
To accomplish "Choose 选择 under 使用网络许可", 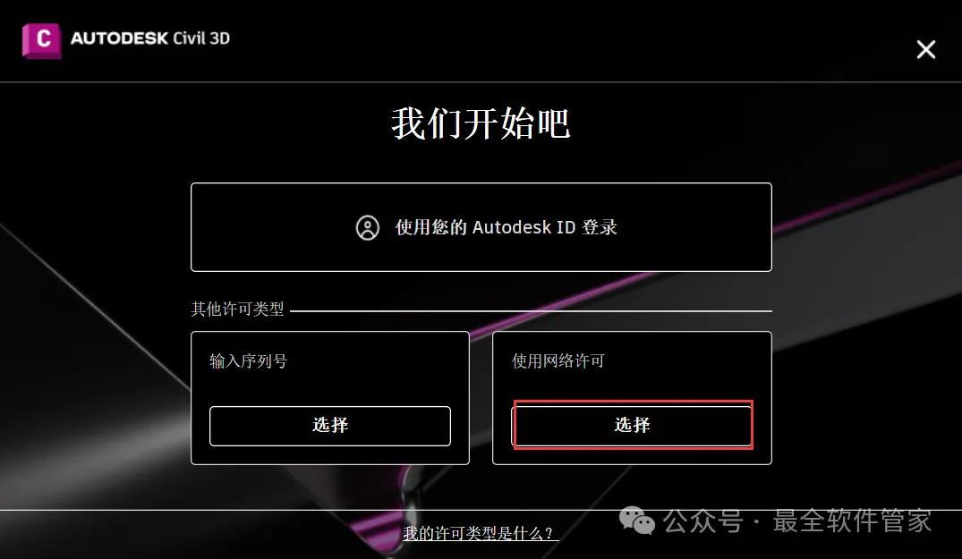I will tap(632, 426).
